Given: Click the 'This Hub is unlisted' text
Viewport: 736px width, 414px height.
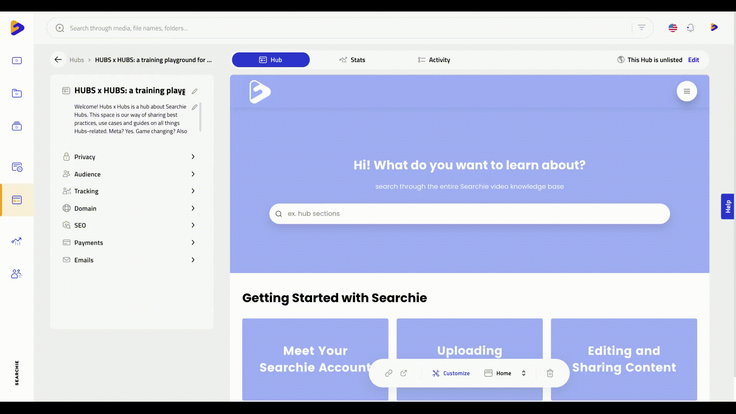Looking at the screenshot, I should (x=655, y=60).
